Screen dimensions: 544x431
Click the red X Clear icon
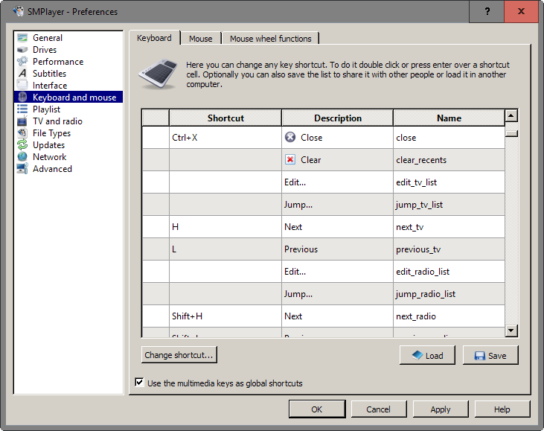click(x=290, y=159)
